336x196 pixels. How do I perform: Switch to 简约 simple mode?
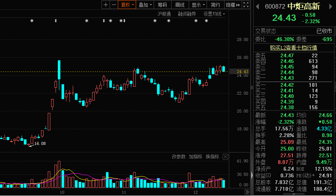(x=215, y=5)
